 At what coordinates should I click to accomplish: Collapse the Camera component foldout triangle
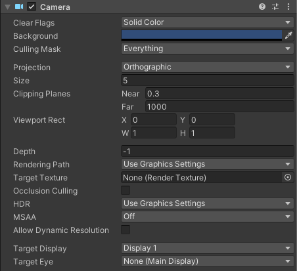click(7, 7)
